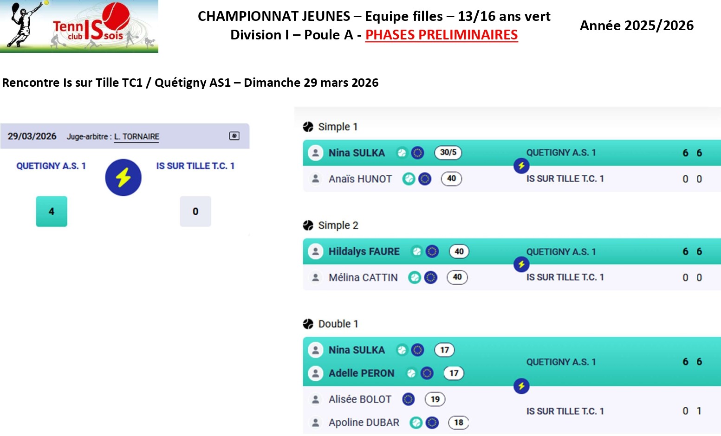Open the PHASES PRELIMINAIRES link
721x436 pixels.
(441, 35)
